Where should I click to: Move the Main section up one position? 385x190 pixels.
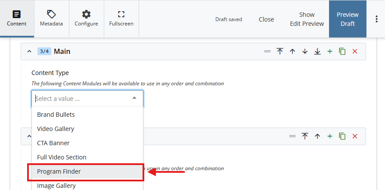pos(292,51)
